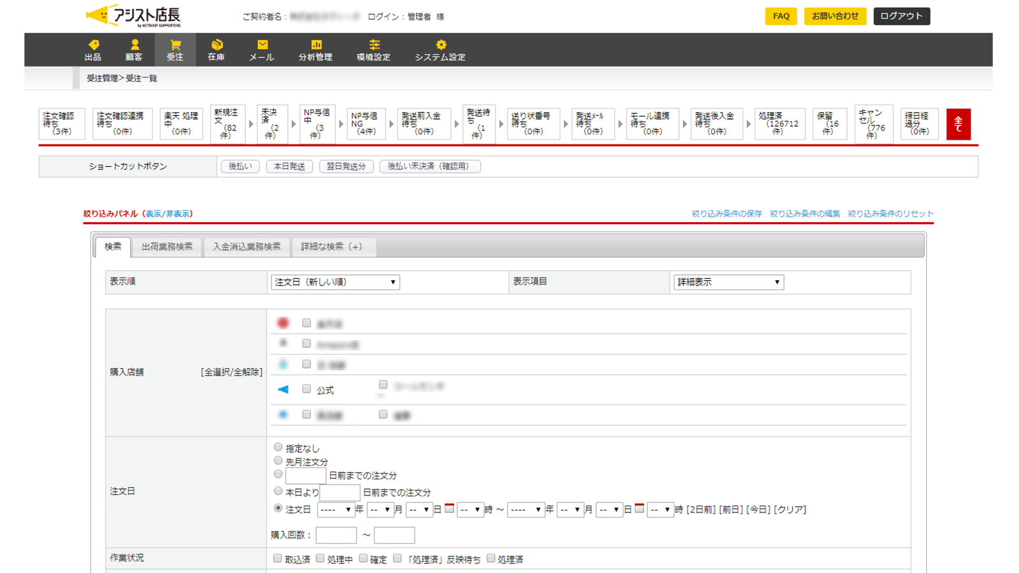Check the 公式 store checkbox
Viewport: 1019px width, 573px height.
pyautogui.click(x=306, y=389)
